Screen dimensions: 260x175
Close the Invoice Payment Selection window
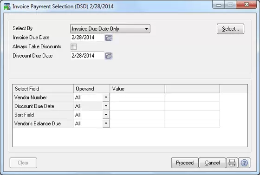247,5
